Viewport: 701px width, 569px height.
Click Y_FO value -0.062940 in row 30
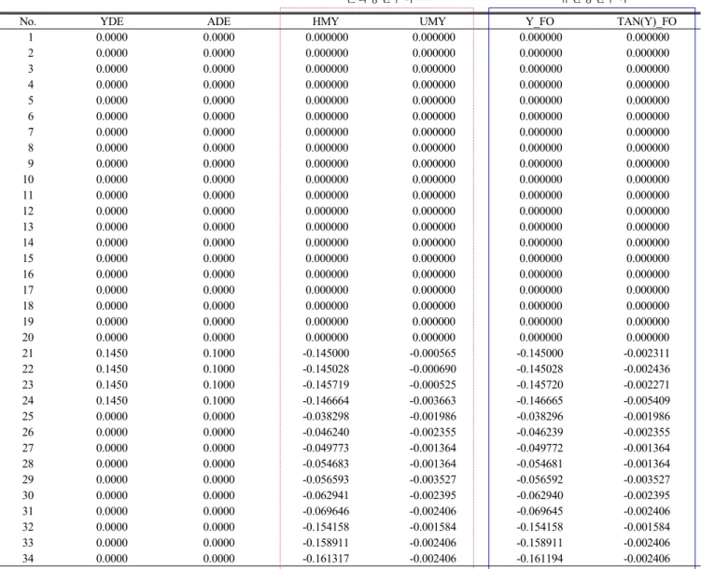(540, 495)
